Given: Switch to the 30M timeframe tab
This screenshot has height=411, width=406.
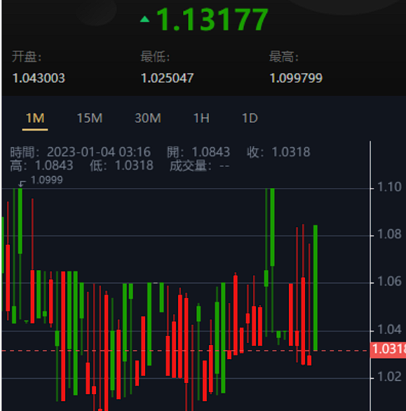Looking at the screenshot, I should pyautogui.click(x=148, y=119).
